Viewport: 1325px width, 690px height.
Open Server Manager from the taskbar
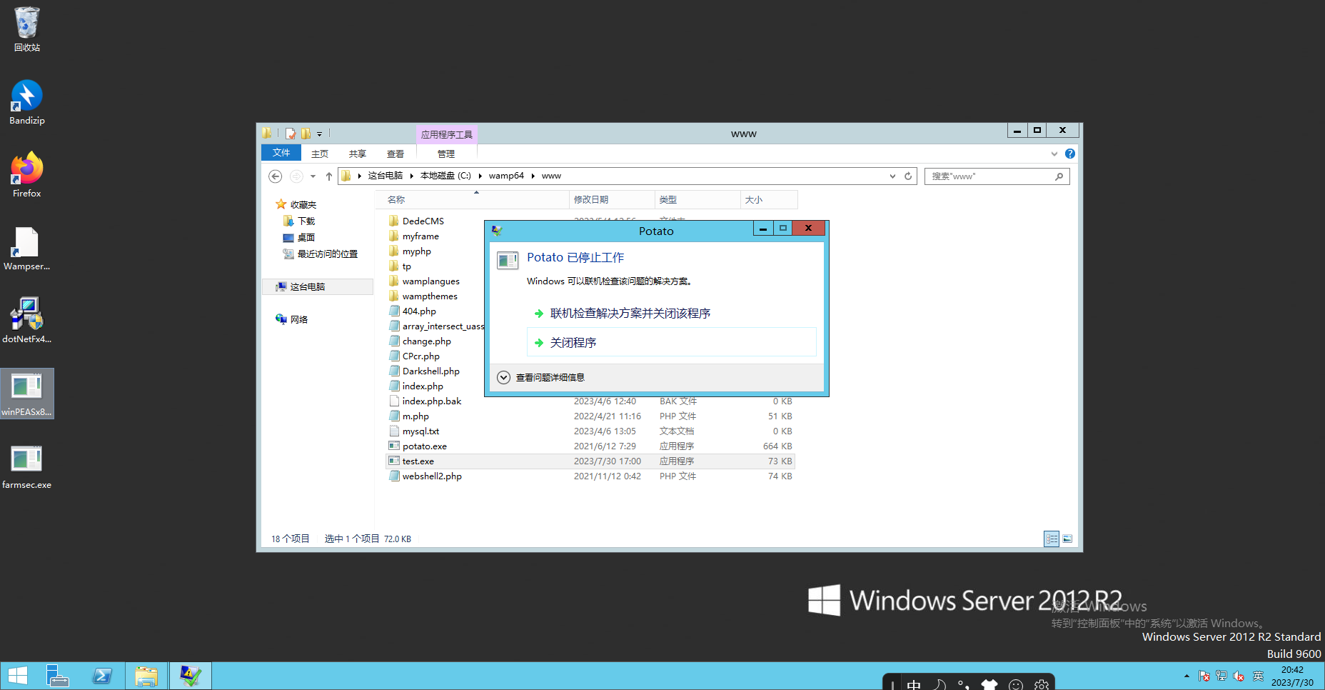pyautogui.click(x=57, y=676)
